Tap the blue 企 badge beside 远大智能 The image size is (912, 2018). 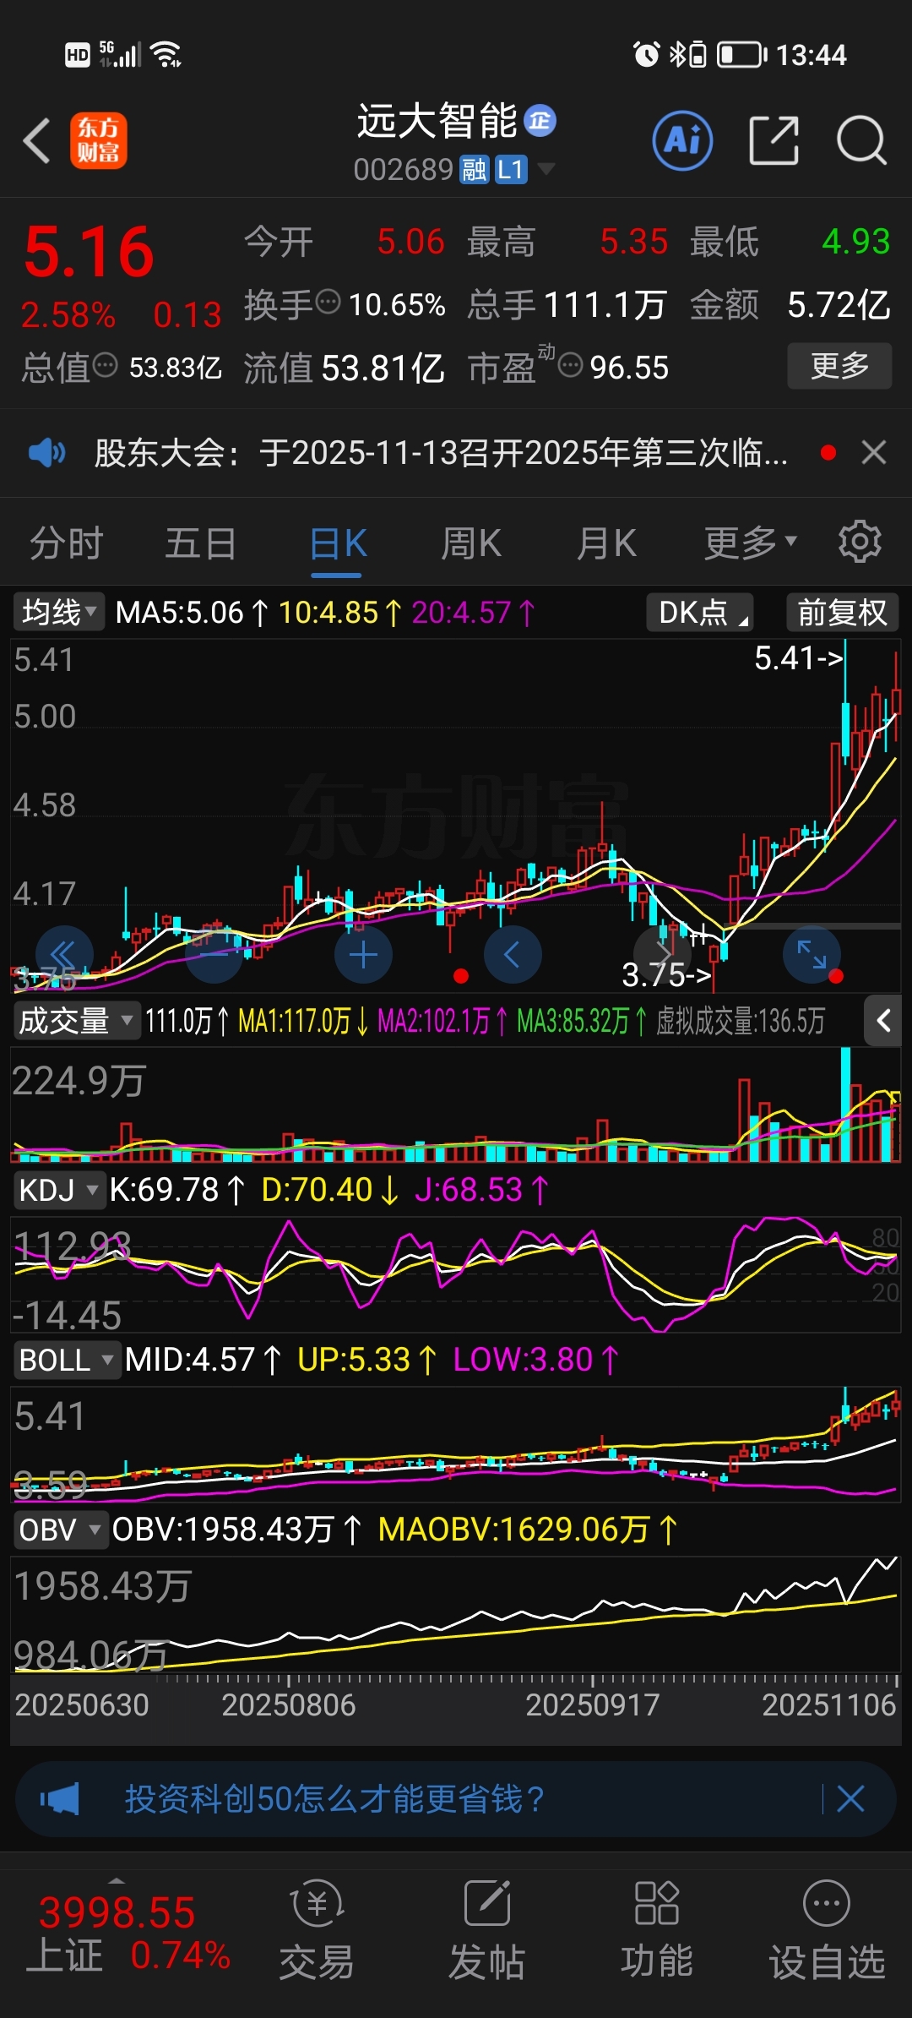coord(540,121)
